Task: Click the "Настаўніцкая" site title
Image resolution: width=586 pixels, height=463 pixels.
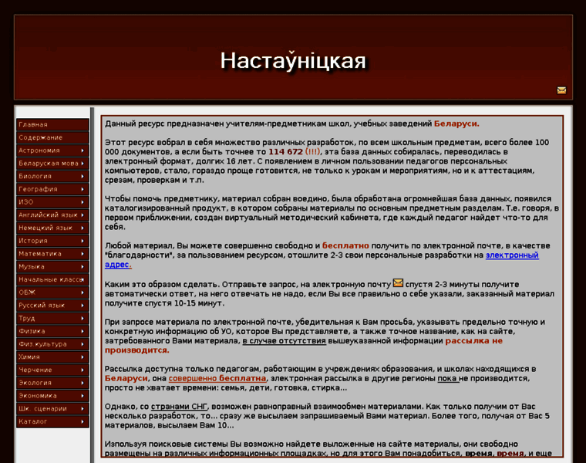Action: (x=293, y=61)
